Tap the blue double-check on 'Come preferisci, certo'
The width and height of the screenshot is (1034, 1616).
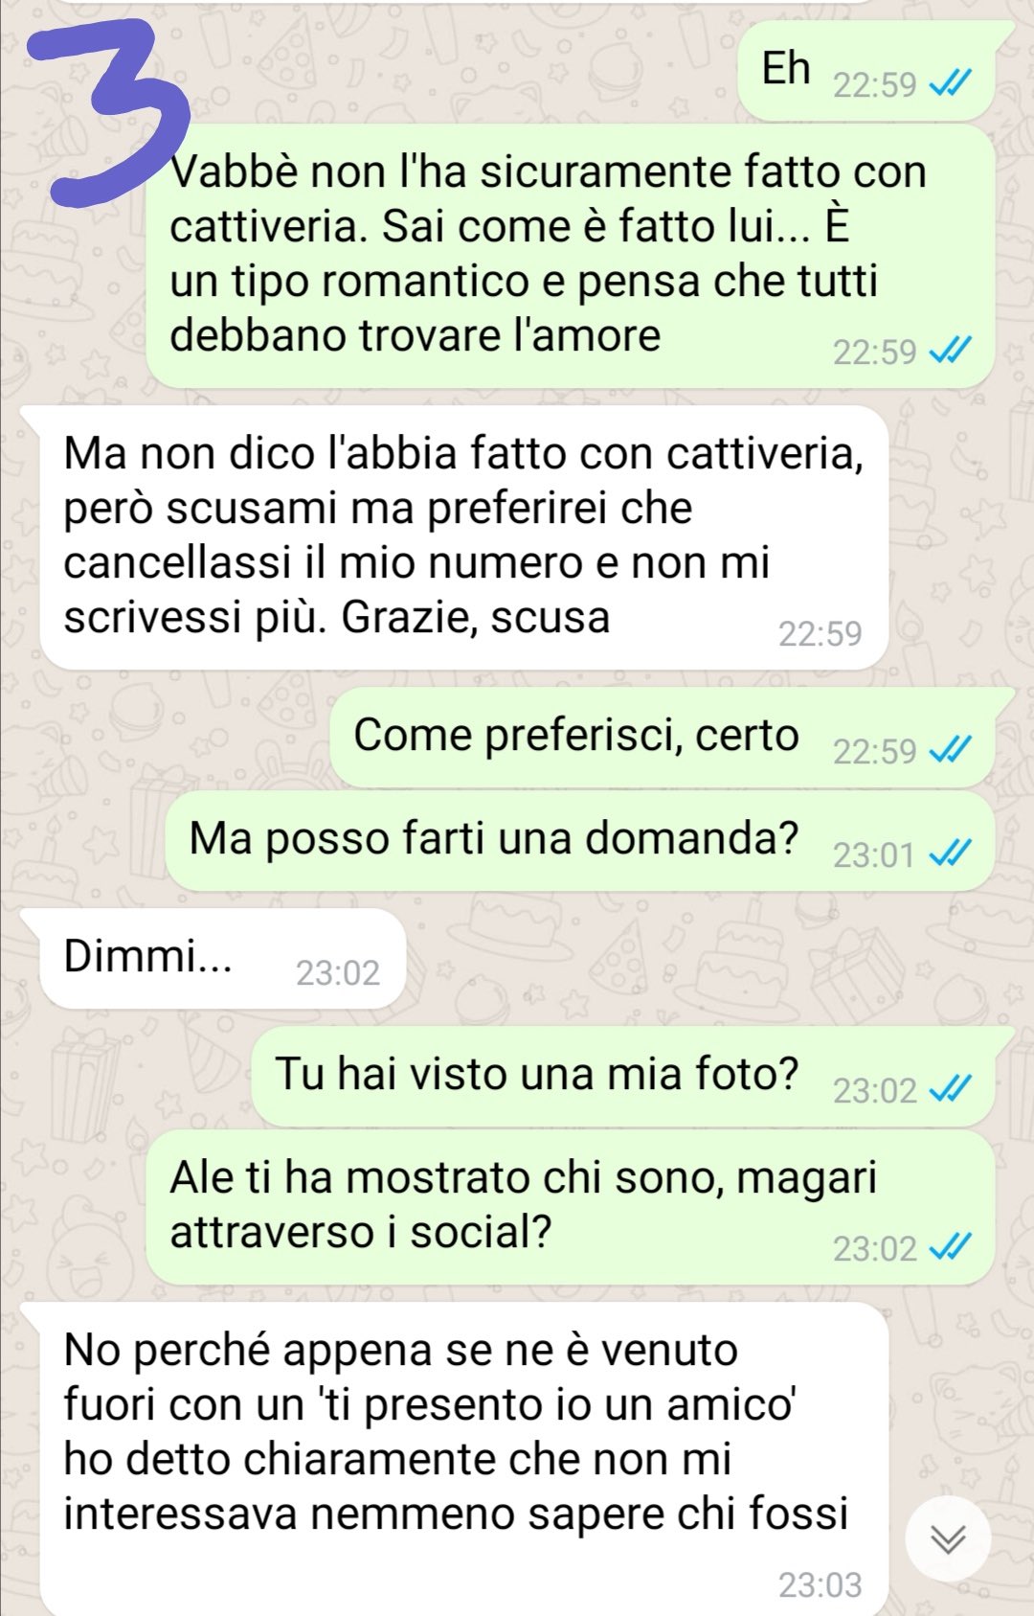pyautogui.click(x=951, y=751)
